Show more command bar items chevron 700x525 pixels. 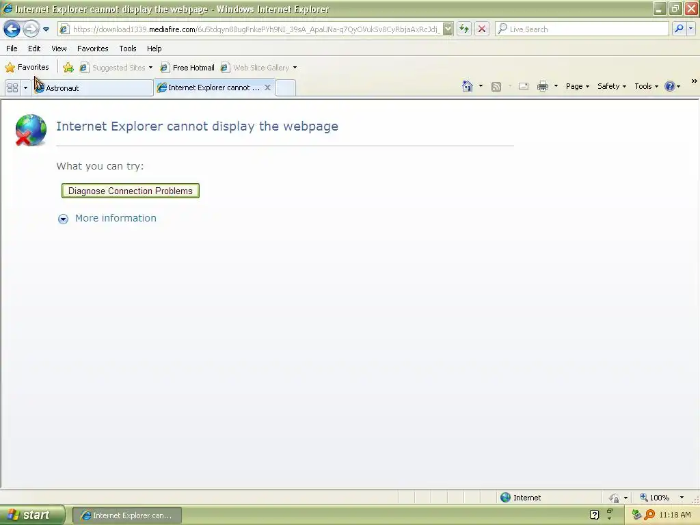(695, 81)
